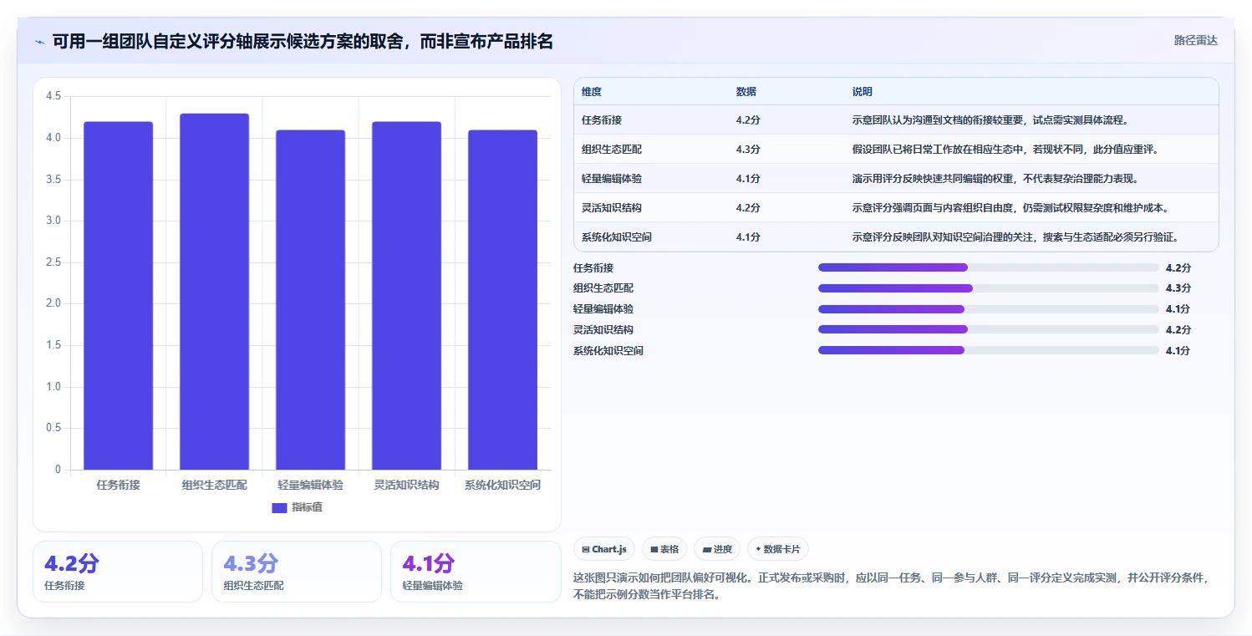Open the 4.1分 轻量编辑体验 data card
Screen dimensions: 1252x636
[476, 572]
